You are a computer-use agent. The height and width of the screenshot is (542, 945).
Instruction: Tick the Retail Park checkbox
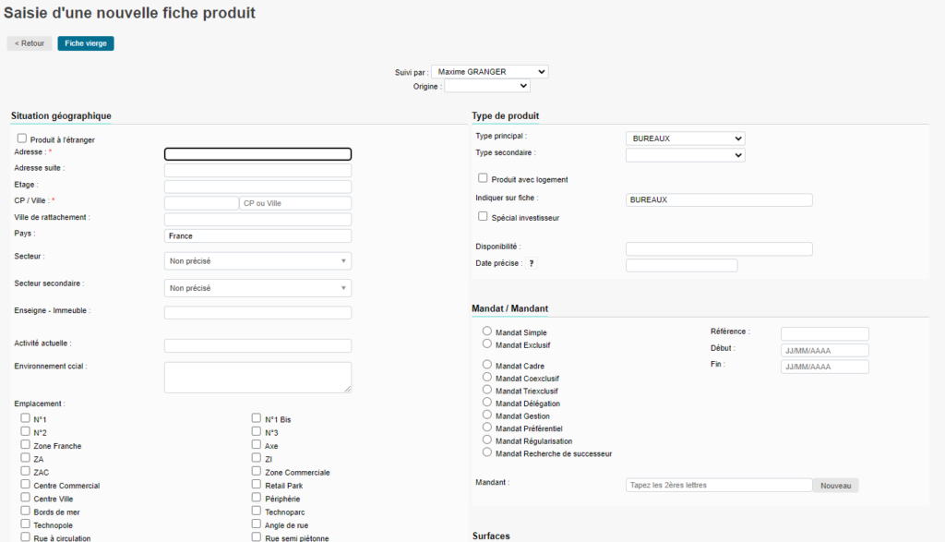(x=257, y=484)
